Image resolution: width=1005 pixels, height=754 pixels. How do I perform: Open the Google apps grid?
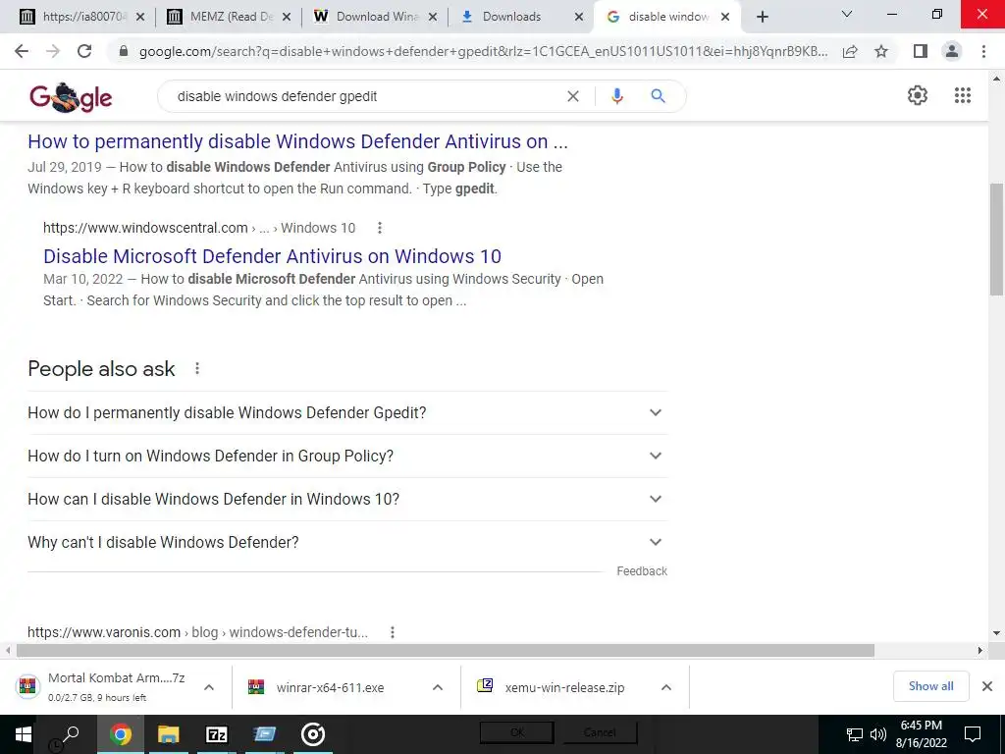962,95
